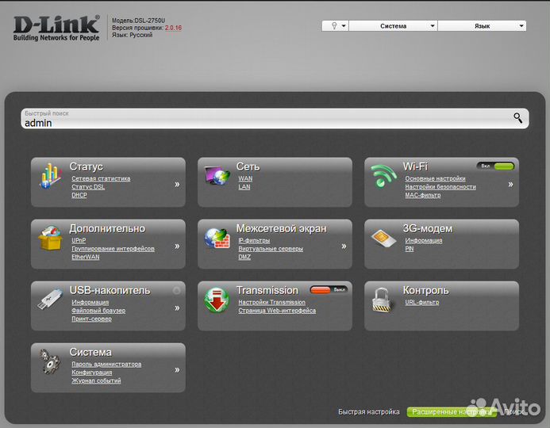Open Страница Web-интерфейса link
Image resolution: width=550 pixels, height=428 pixels.
point(277,311)
